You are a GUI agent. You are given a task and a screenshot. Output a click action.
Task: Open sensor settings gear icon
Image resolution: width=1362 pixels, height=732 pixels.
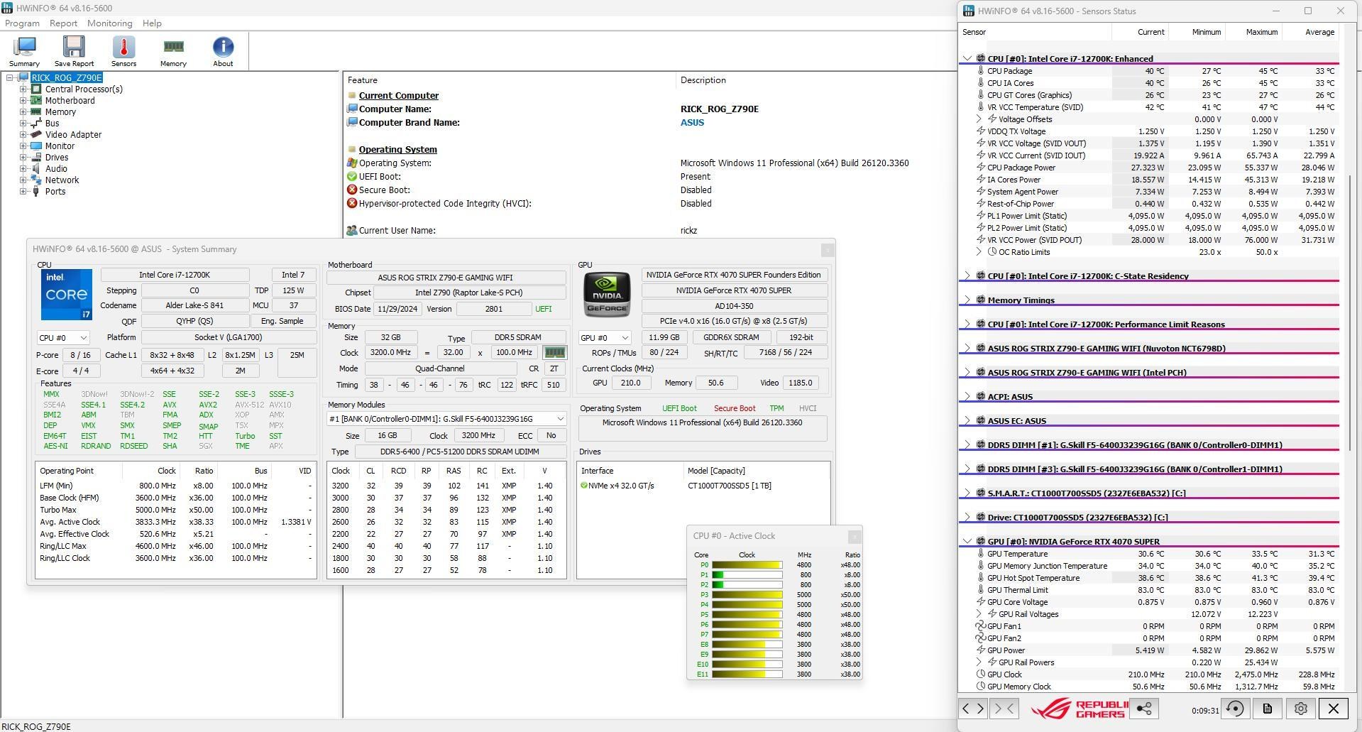pyautogui.click(x=1300, y=709)
